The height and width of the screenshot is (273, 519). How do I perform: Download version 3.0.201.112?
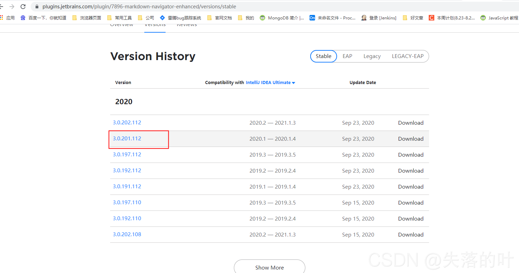[411, 139]
